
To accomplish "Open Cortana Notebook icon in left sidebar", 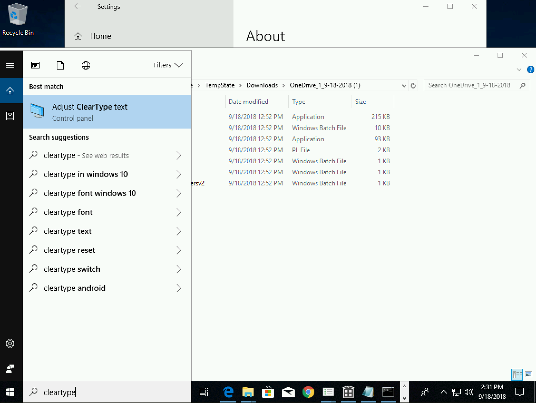I will 10,116.
